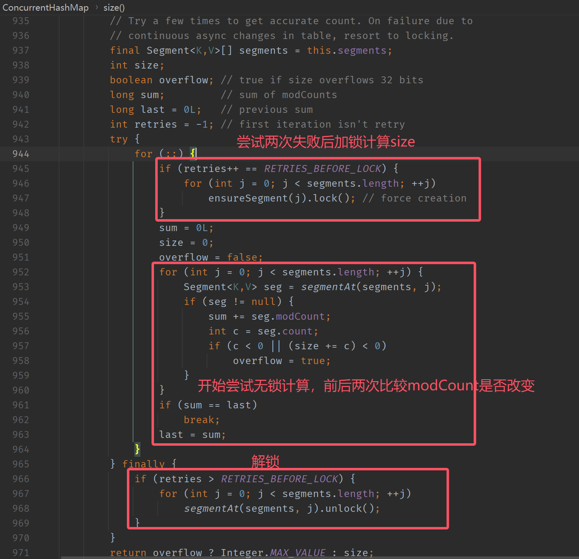The width and height of the screenshot is (579, 559).
Task: Click 'retries++' on line 945
Action: click(x=211, y=169)
